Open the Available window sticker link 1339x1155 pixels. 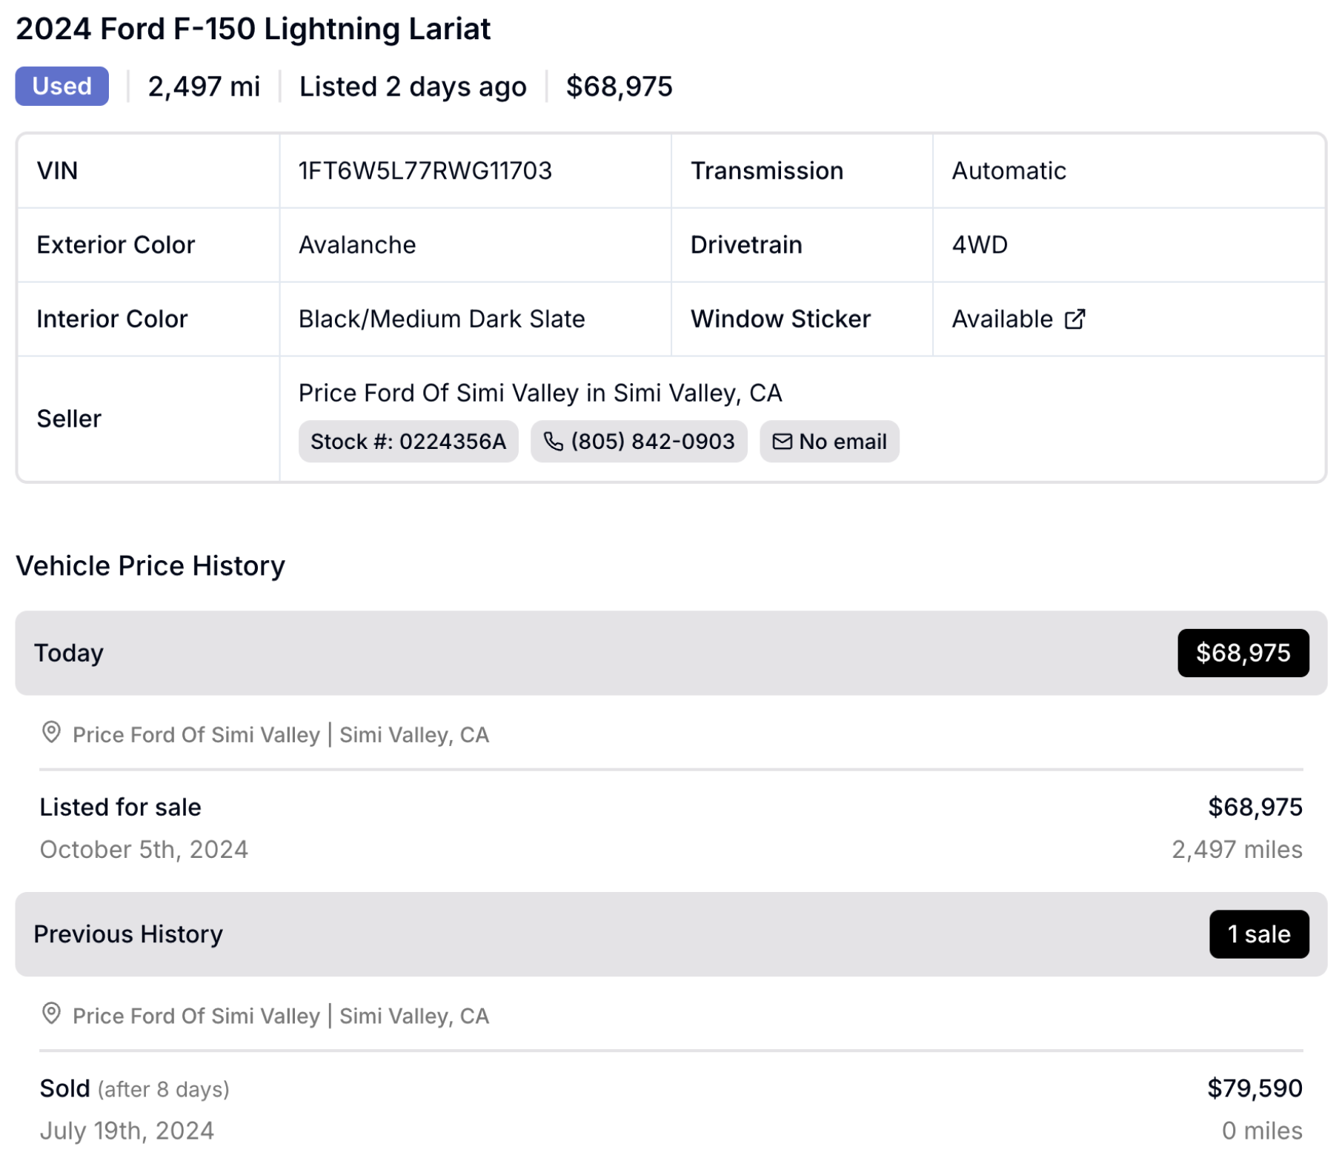(x=1017, y=319)
